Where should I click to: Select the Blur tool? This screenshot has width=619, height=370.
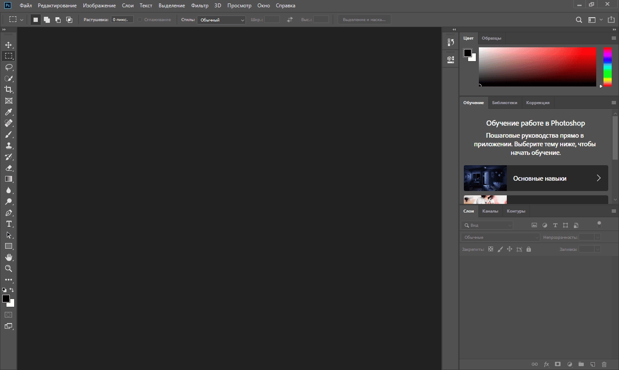tap(9, 191)
